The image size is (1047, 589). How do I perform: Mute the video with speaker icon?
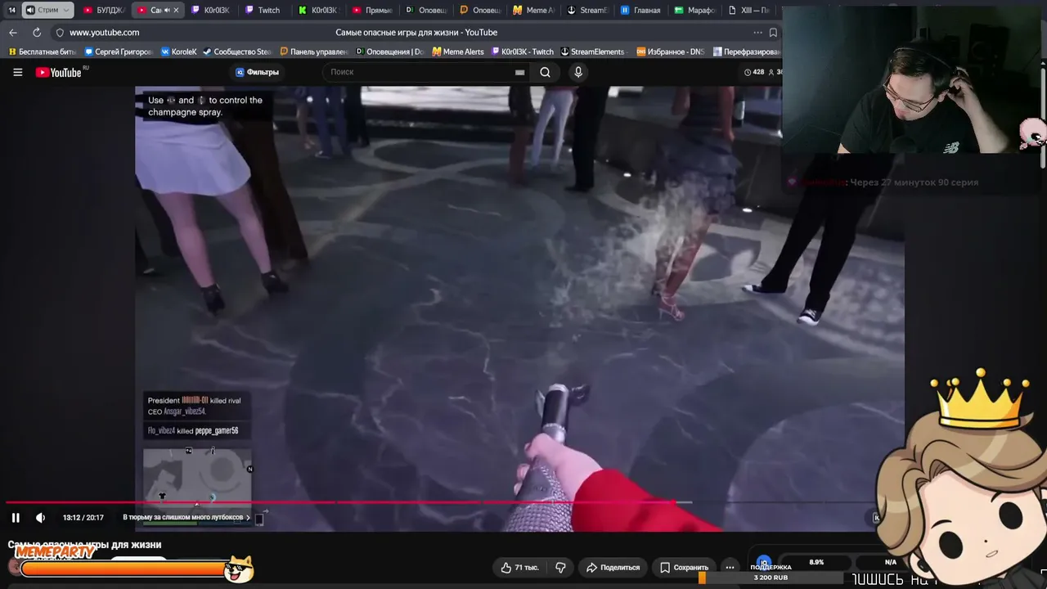click(40, 517)
